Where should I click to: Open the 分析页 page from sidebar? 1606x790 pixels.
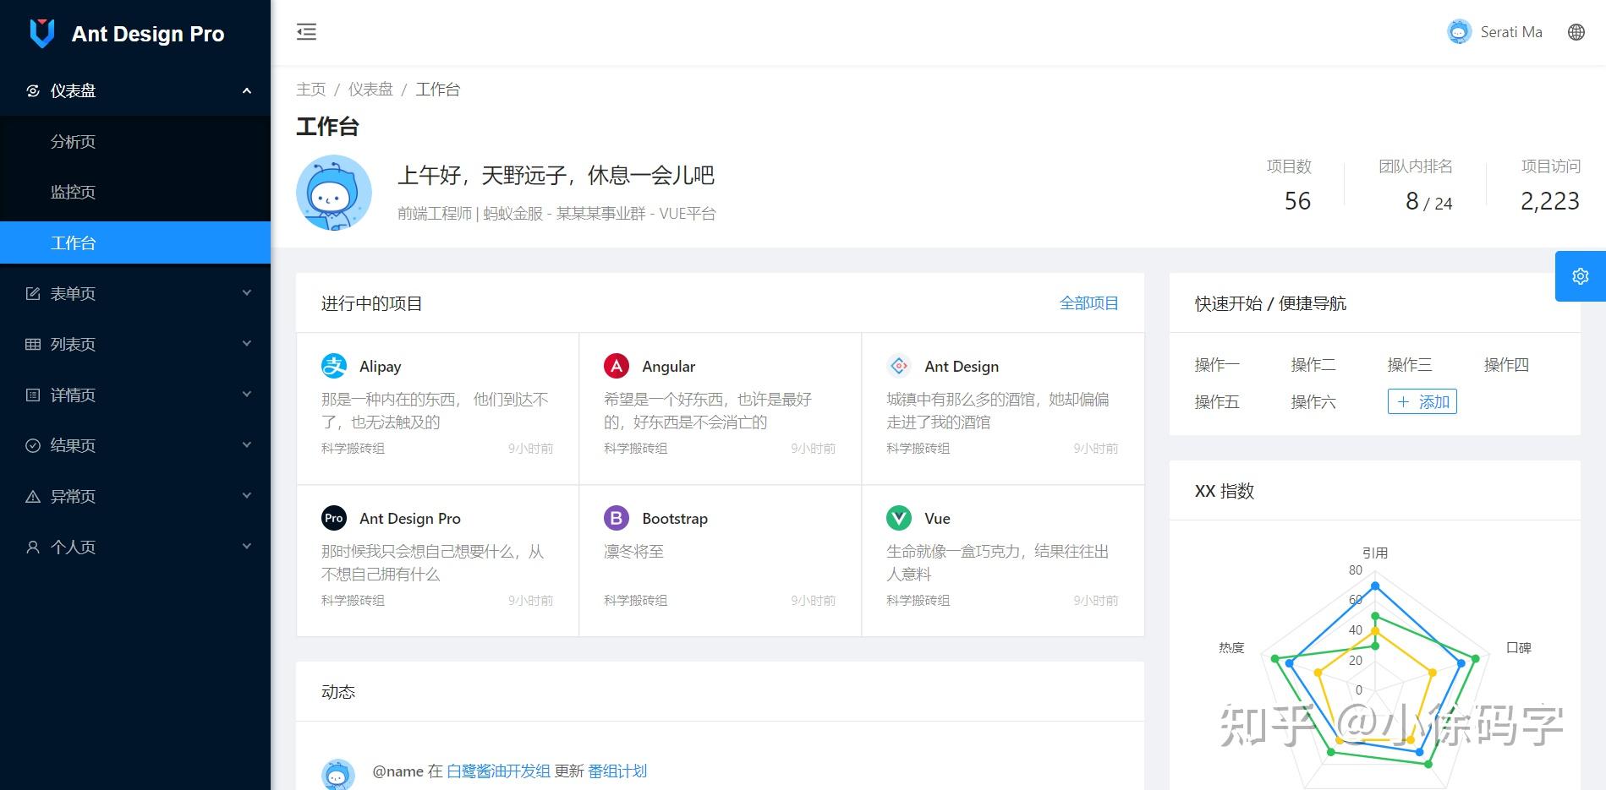point(73,141)
